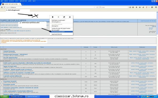Screen dimensions: 158x98
Task: Close the Classic Car Club tab
Action: [20, 4]
